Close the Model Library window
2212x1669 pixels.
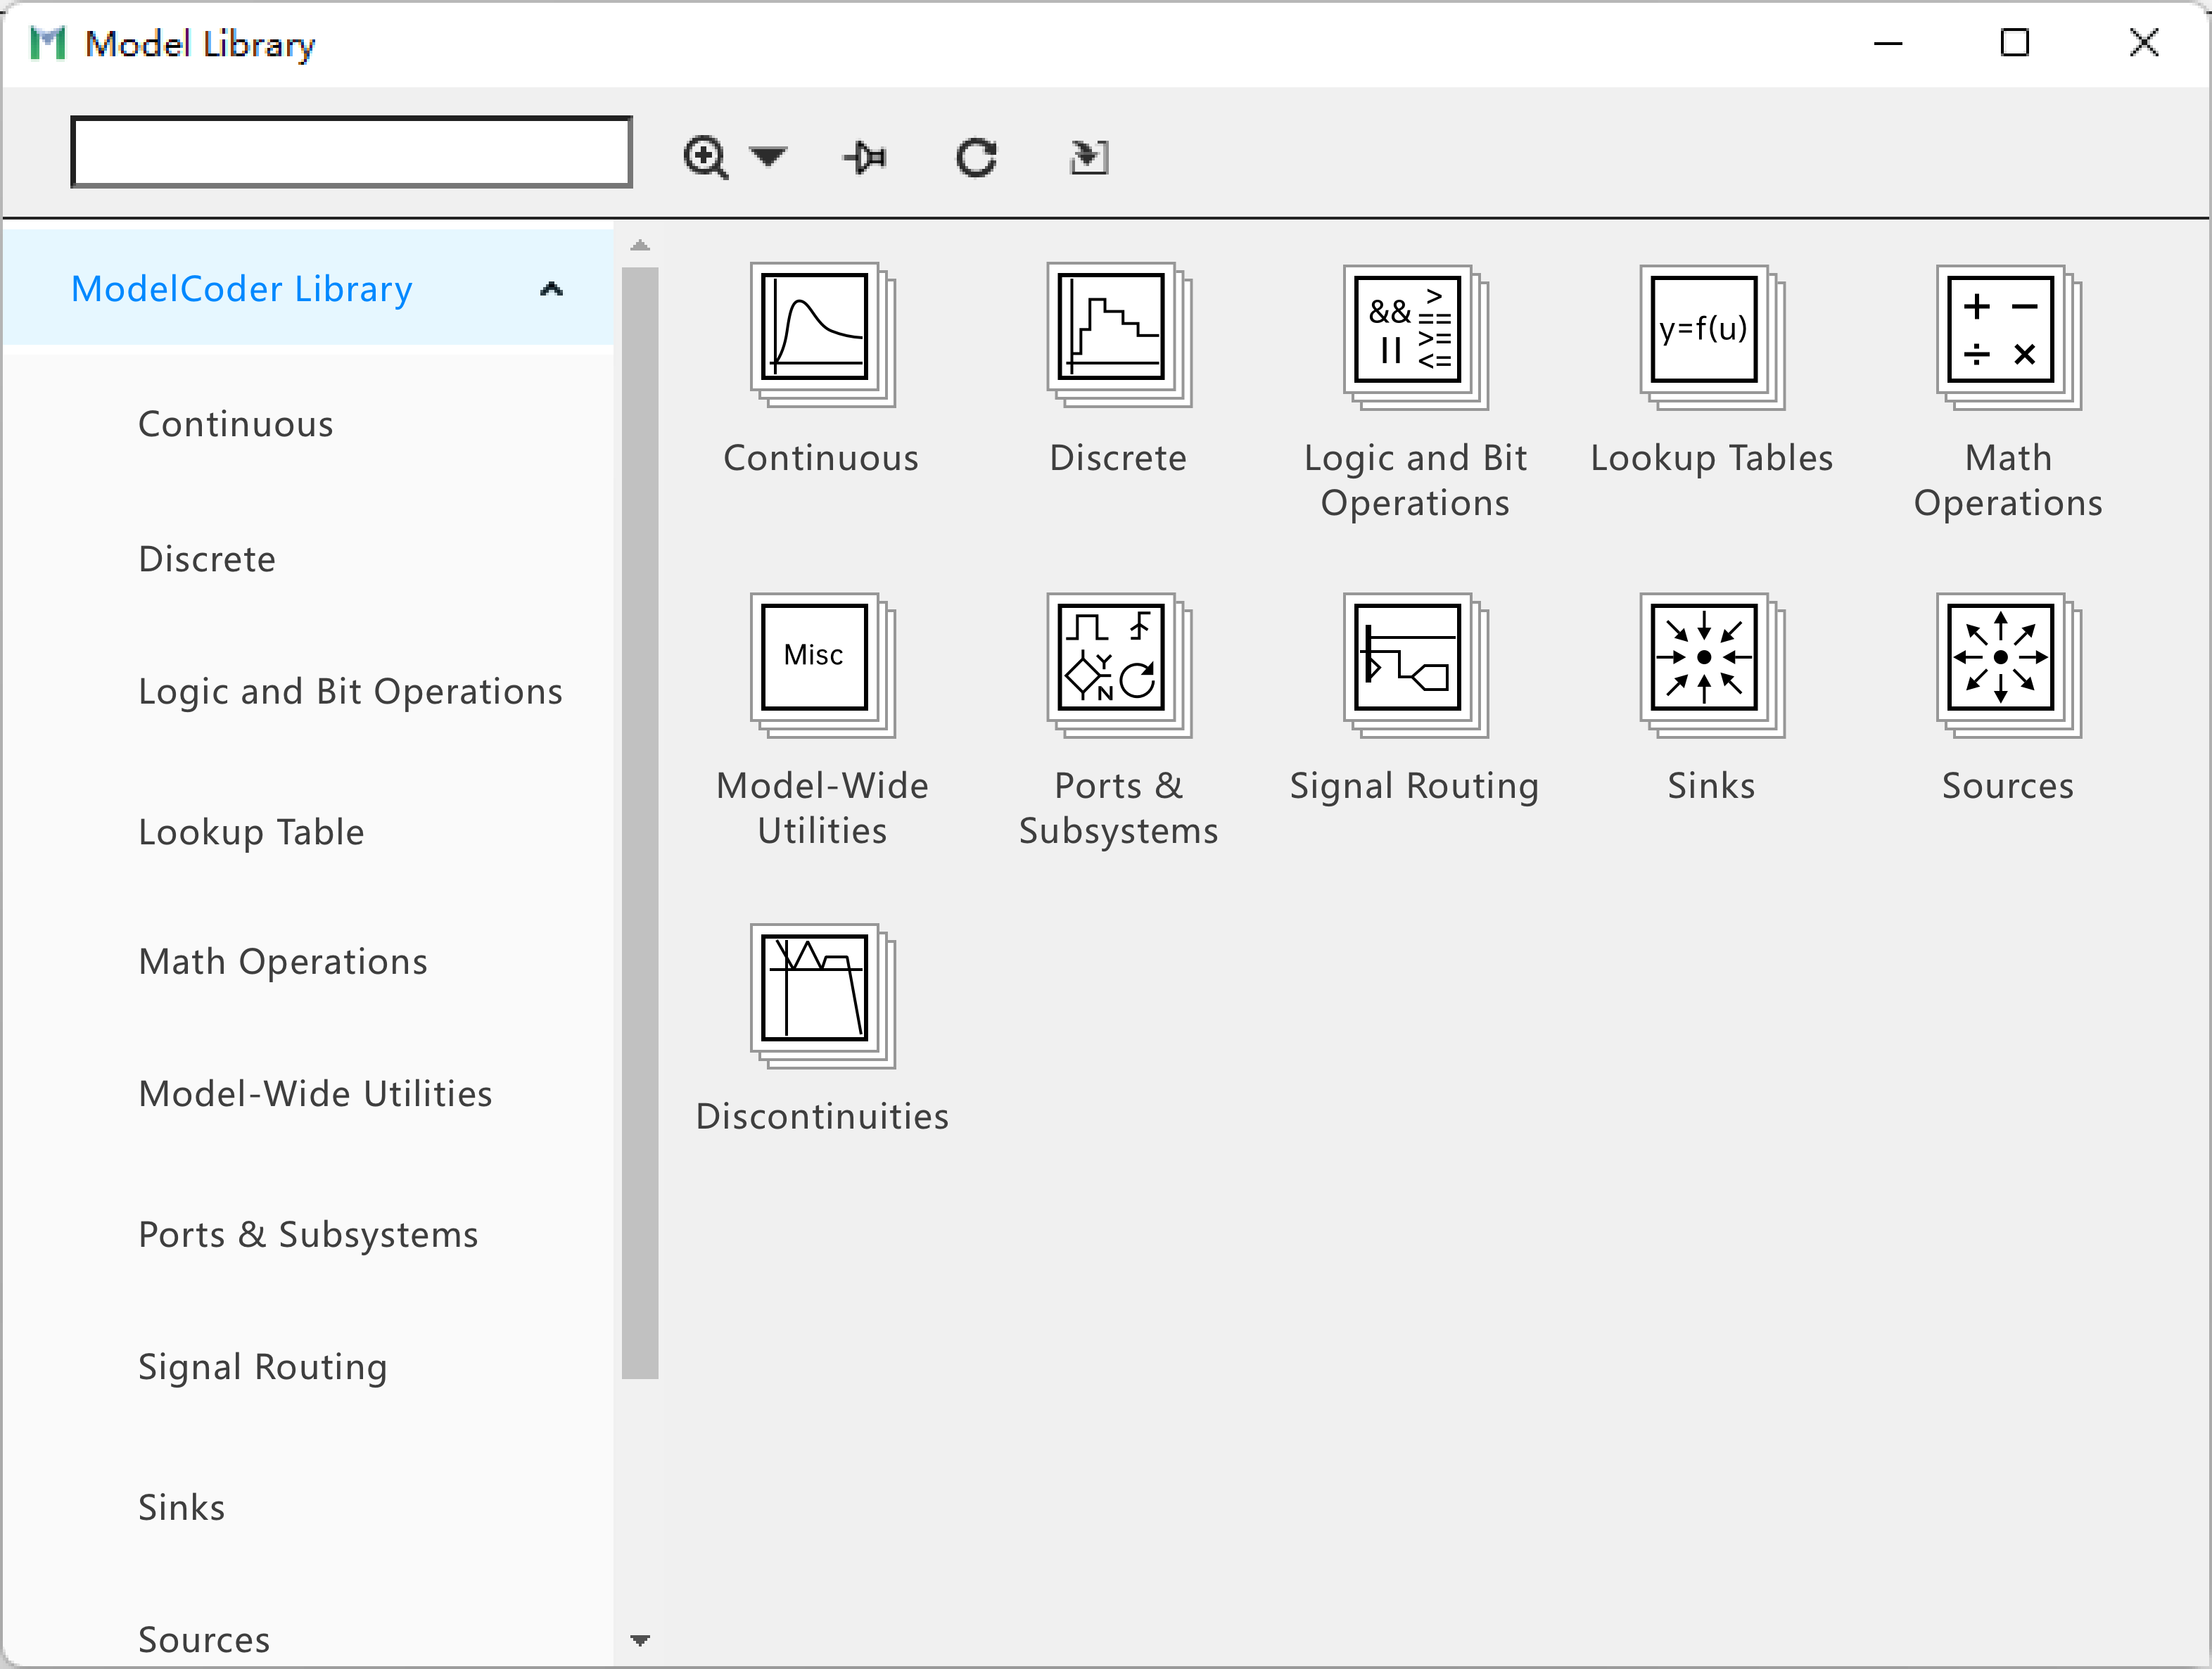pos(2144,43)
